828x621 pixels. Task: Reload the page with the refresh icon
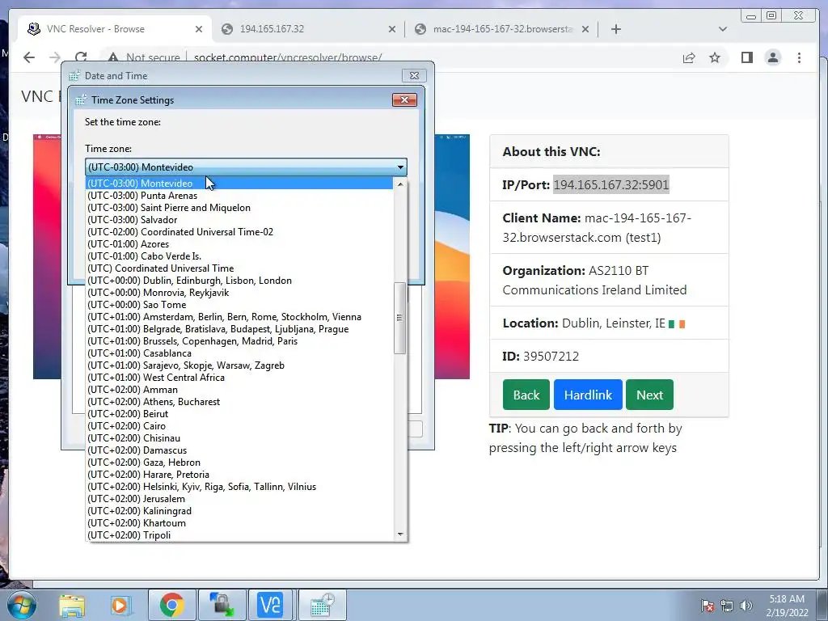tap(81, 57)
